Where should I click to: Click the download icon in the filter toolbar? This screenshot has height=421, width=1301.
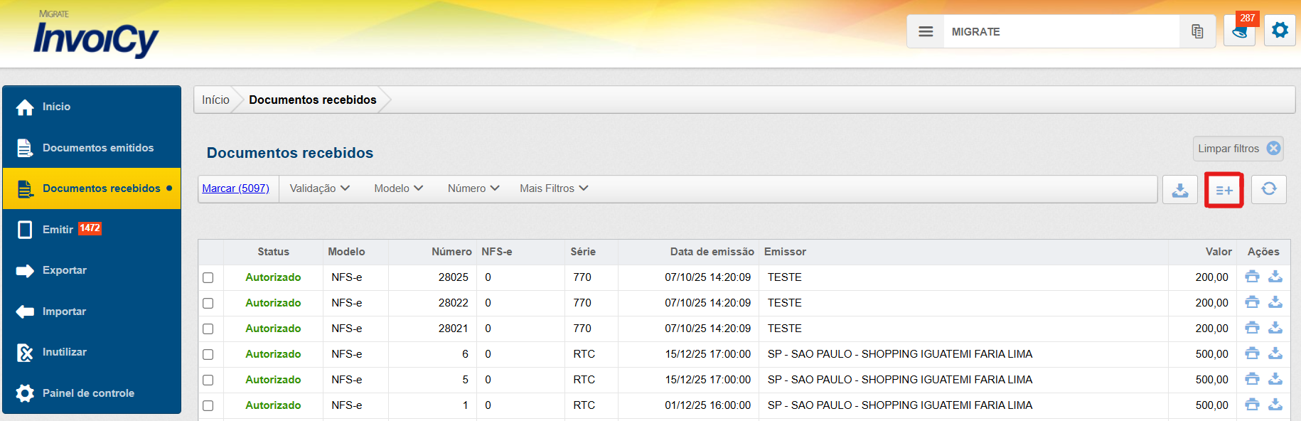point(1180,190)
